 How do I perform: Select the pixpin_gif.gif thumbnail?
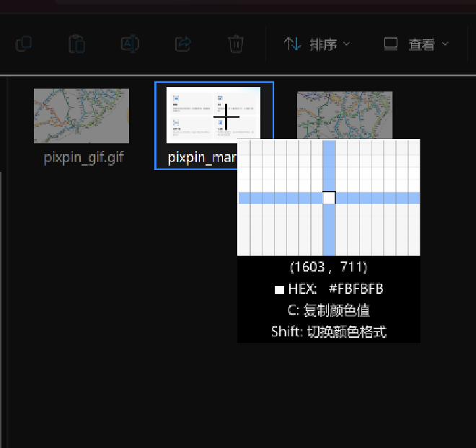click(81, 116)
